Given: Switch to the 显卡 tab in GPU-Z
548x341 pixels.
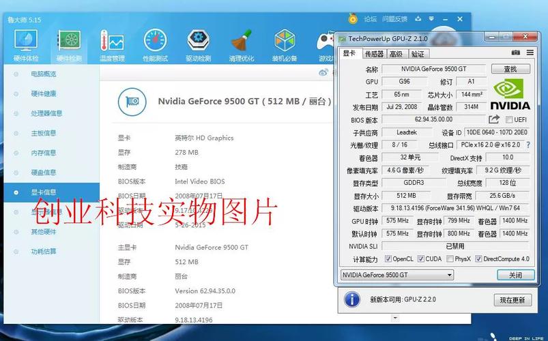Looking at the screenshot, I should [x=350, y=53].
